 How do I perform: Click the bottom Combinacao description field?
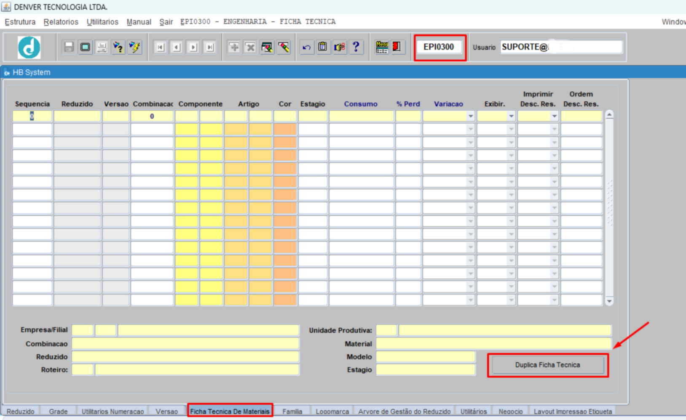pyautogui.click(x=185, y=344)
